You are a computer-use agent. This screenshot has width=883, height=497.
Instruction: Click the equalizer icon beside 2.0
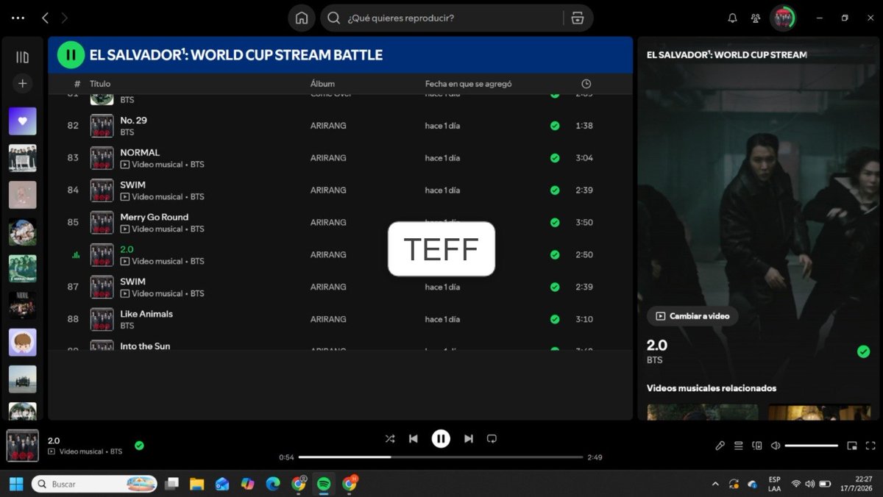75,255
